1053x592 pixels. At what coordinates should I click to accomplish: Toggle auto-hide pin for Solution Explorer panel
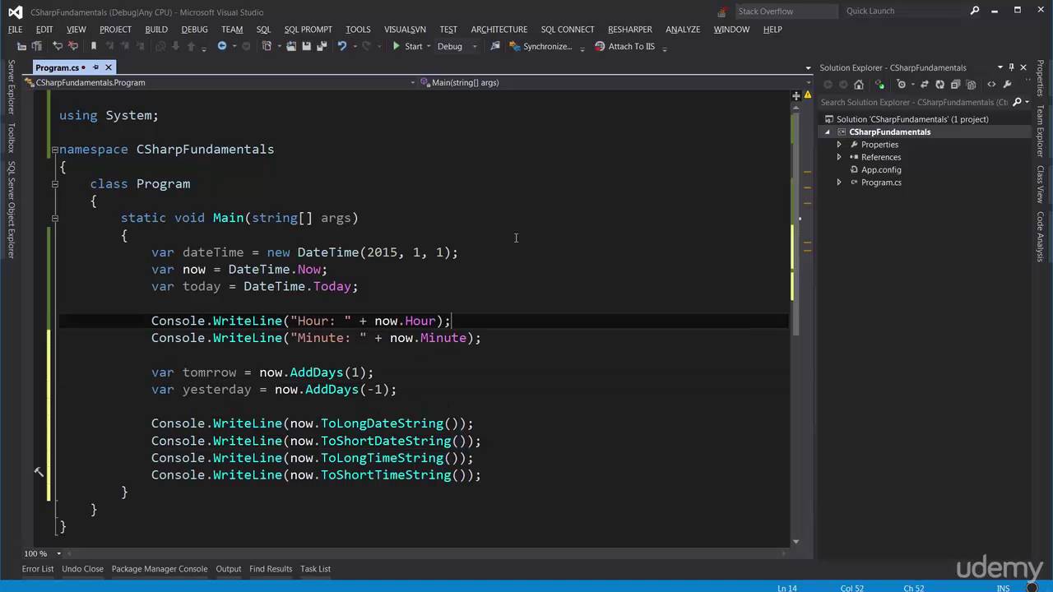pyautogui.click(x=1011, y=67)
